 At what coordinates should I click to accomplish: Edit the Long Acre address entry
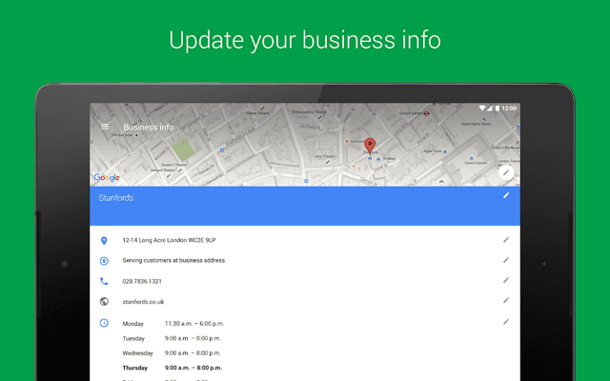tap(506, 240)
